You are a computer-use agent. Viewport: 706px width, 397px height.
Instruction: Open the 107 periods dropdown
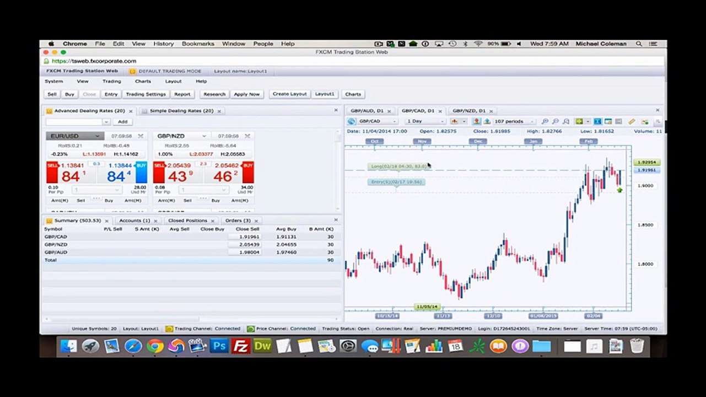click(514, 121)
